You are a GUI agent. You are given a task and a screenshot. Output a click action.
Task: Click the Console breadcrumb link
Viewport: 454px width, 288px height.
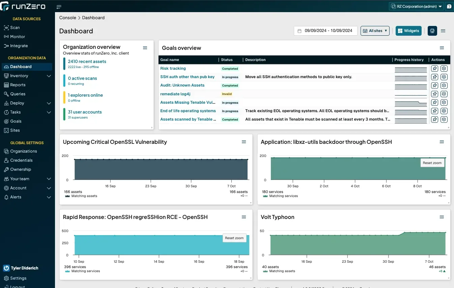coord(67,18)
